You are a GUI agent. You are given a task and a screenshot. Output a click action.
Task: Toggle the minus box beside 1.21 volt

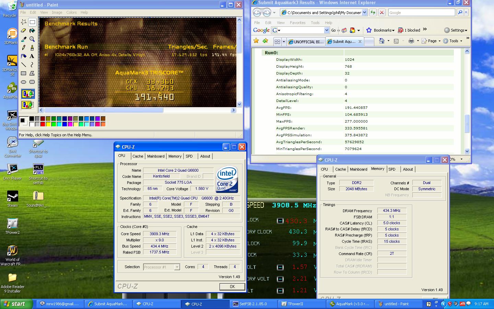click(x=280, y=290)
